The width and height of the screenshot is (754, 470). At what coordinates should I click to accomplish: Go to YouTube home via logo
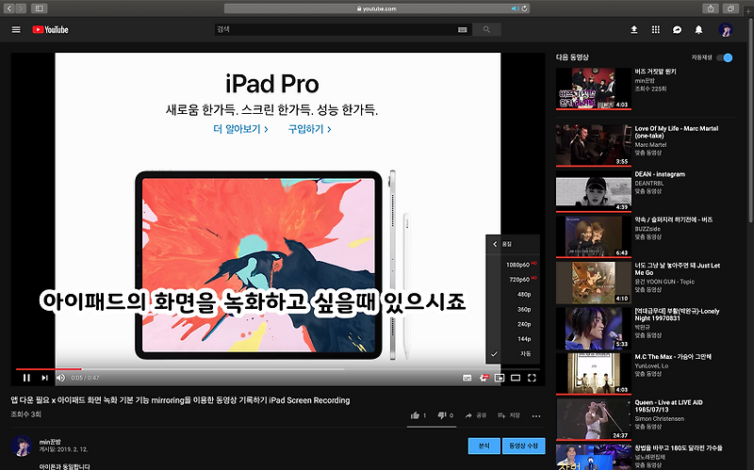pyautogui.click(x=51, y=30)
